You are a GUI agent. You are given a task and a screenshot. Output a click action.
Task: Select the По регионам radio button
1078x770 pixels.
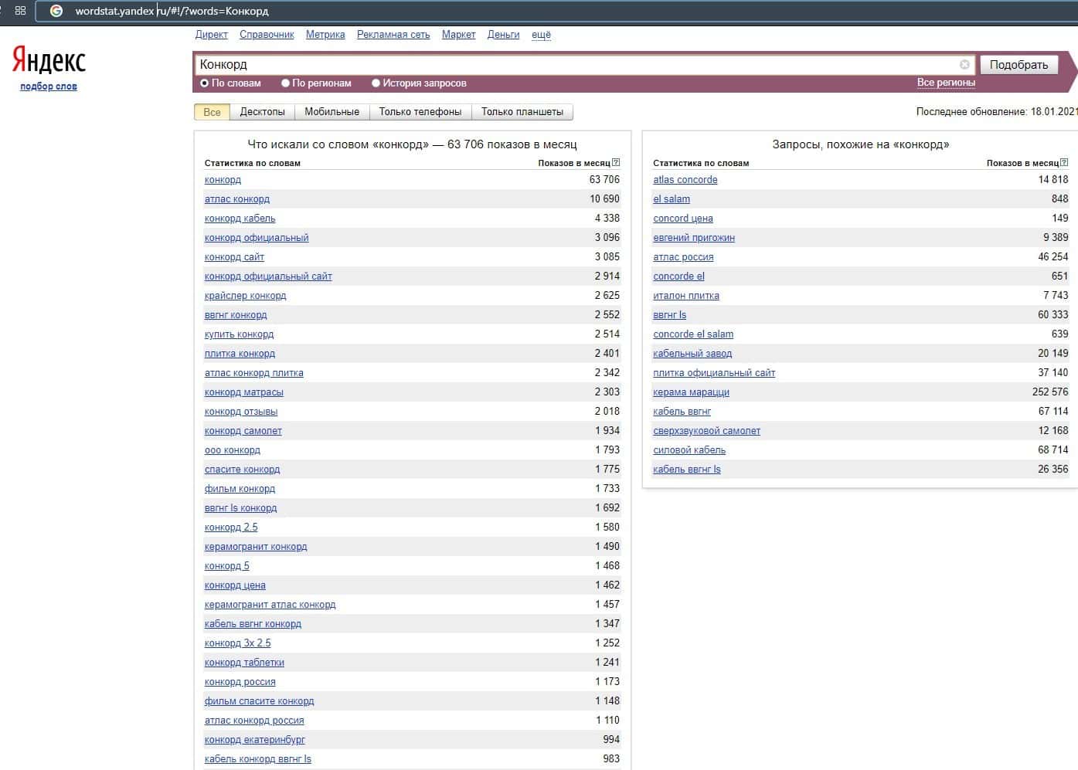click(285, 83)
